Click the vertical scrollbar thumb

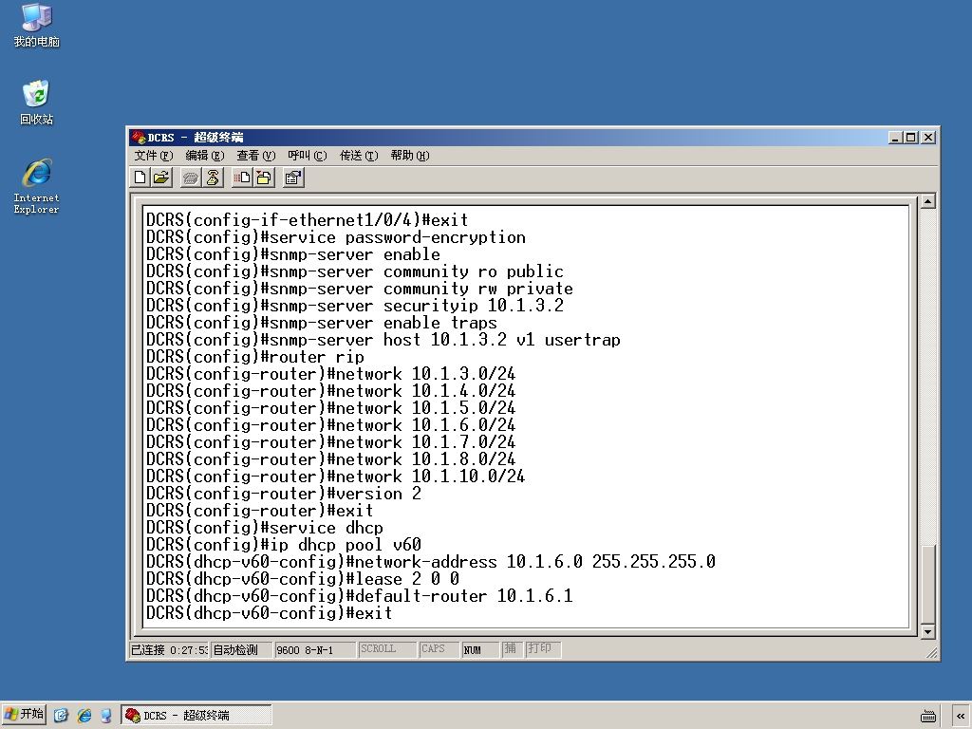[x=927, y=584]
